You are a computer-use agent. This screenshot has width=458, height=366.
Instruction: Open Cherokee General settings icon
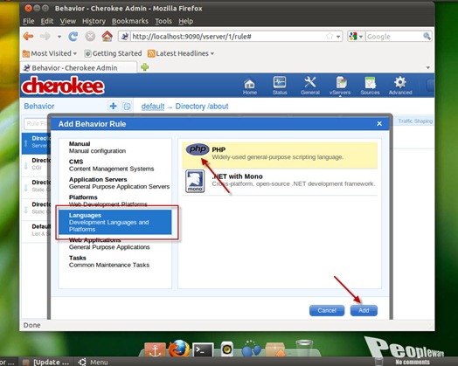pos(310,86)
